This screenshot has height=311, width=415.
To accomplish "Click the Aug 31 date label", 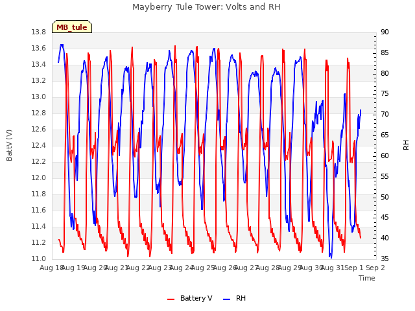I will click(333, 268).
